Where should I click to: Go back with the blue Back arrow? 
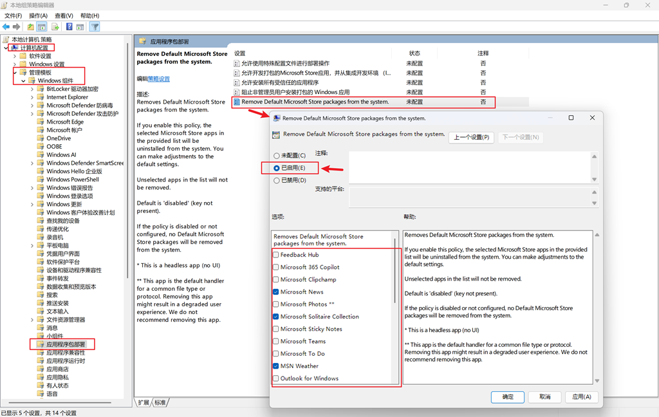6,27
